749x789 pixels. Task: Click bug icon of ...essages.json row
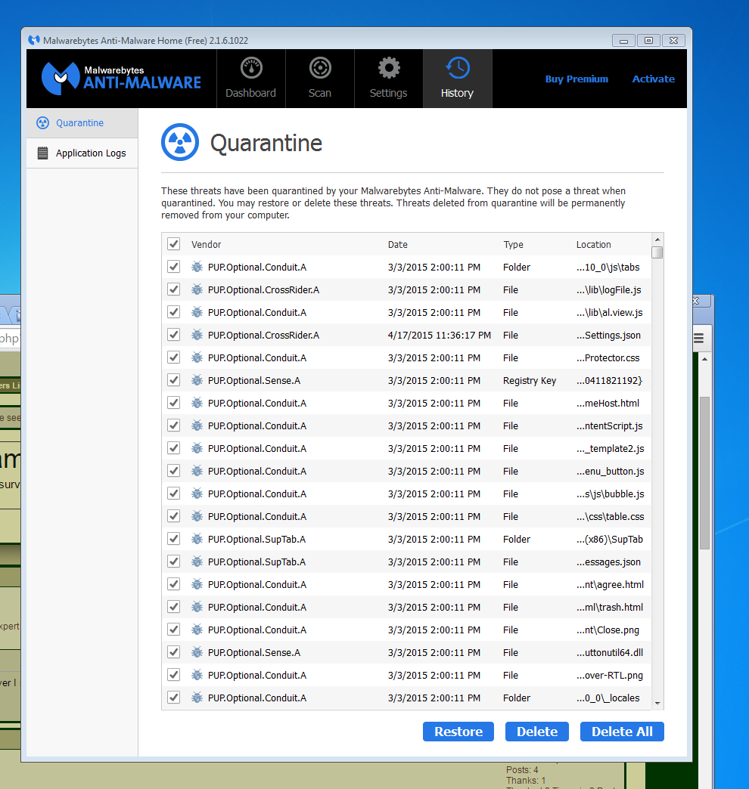[197, 562]
